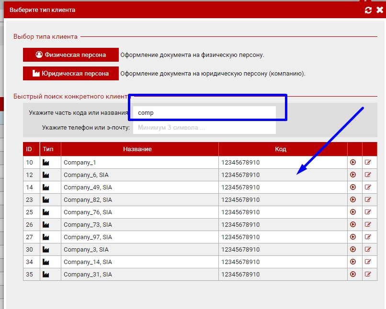Edit Company_1 using its pencil icon
This screenshot has height=309, width=386.
(368, 162)
